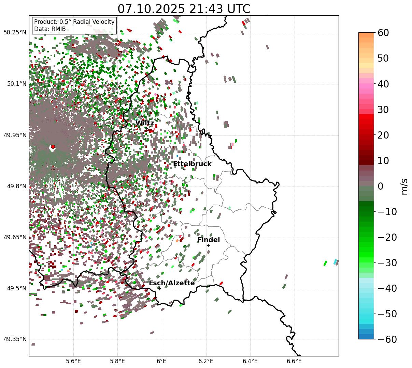Image resolution: width=412 pixels, height=368 pixels.
Task: Click the Wiltz city label
Action: click(x=145, y=123)
